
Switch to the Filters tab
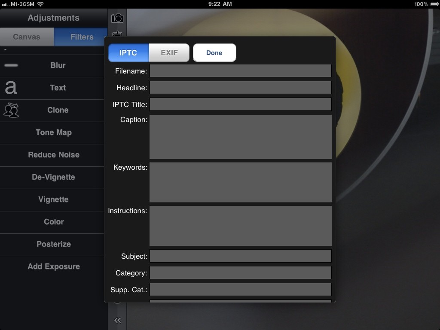point(80,37)
